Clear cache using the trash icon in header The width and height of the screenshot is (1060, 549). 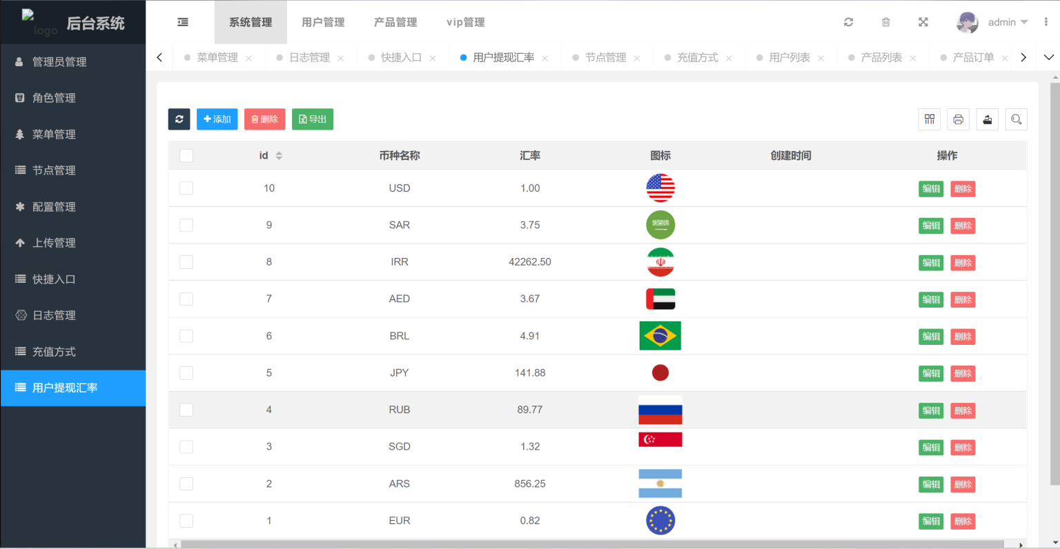[x=885, y=22]
